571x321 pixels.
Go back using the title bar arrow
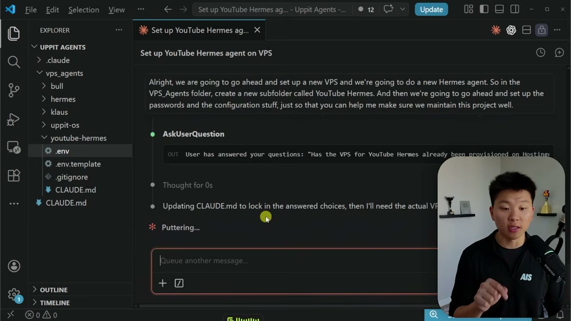[168, 9]
